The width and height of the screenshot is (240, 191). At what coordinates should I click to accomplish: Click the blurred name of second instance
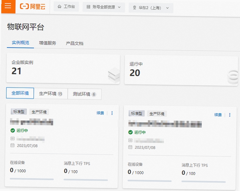click(165, 124)
